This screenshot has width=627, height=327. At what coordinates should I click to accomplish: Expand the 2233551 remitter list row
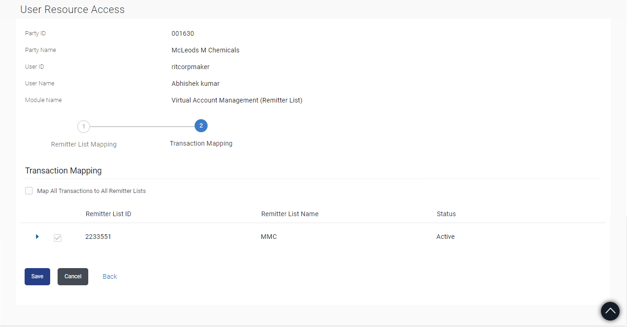click(x=37, y=237)
